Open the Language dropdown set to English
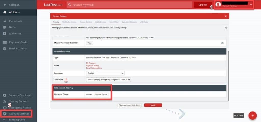 click(105, 73)
